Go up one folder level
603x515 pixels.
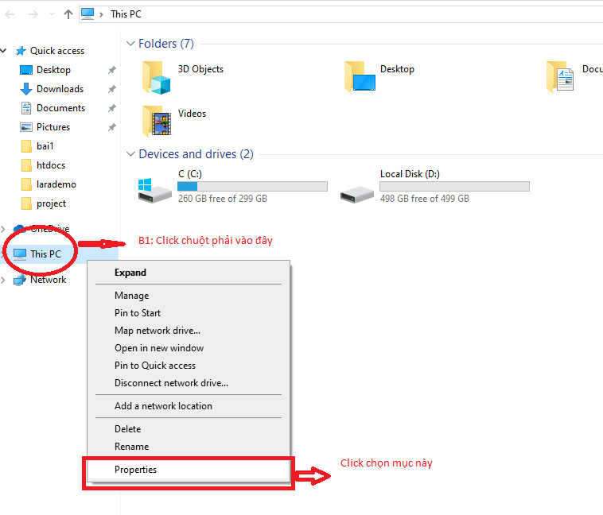tap(68, 14)
